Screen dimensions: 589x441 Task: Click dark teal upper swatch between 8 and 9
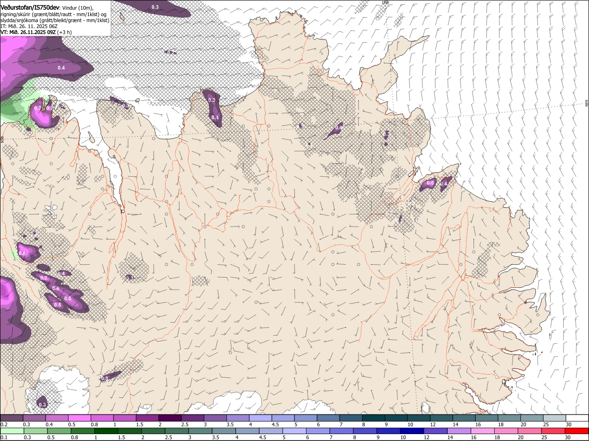[373, 418]
